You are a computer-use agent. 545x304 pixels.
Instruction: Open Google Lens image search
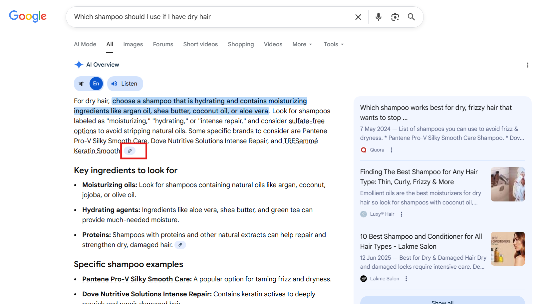click(395, 17)
